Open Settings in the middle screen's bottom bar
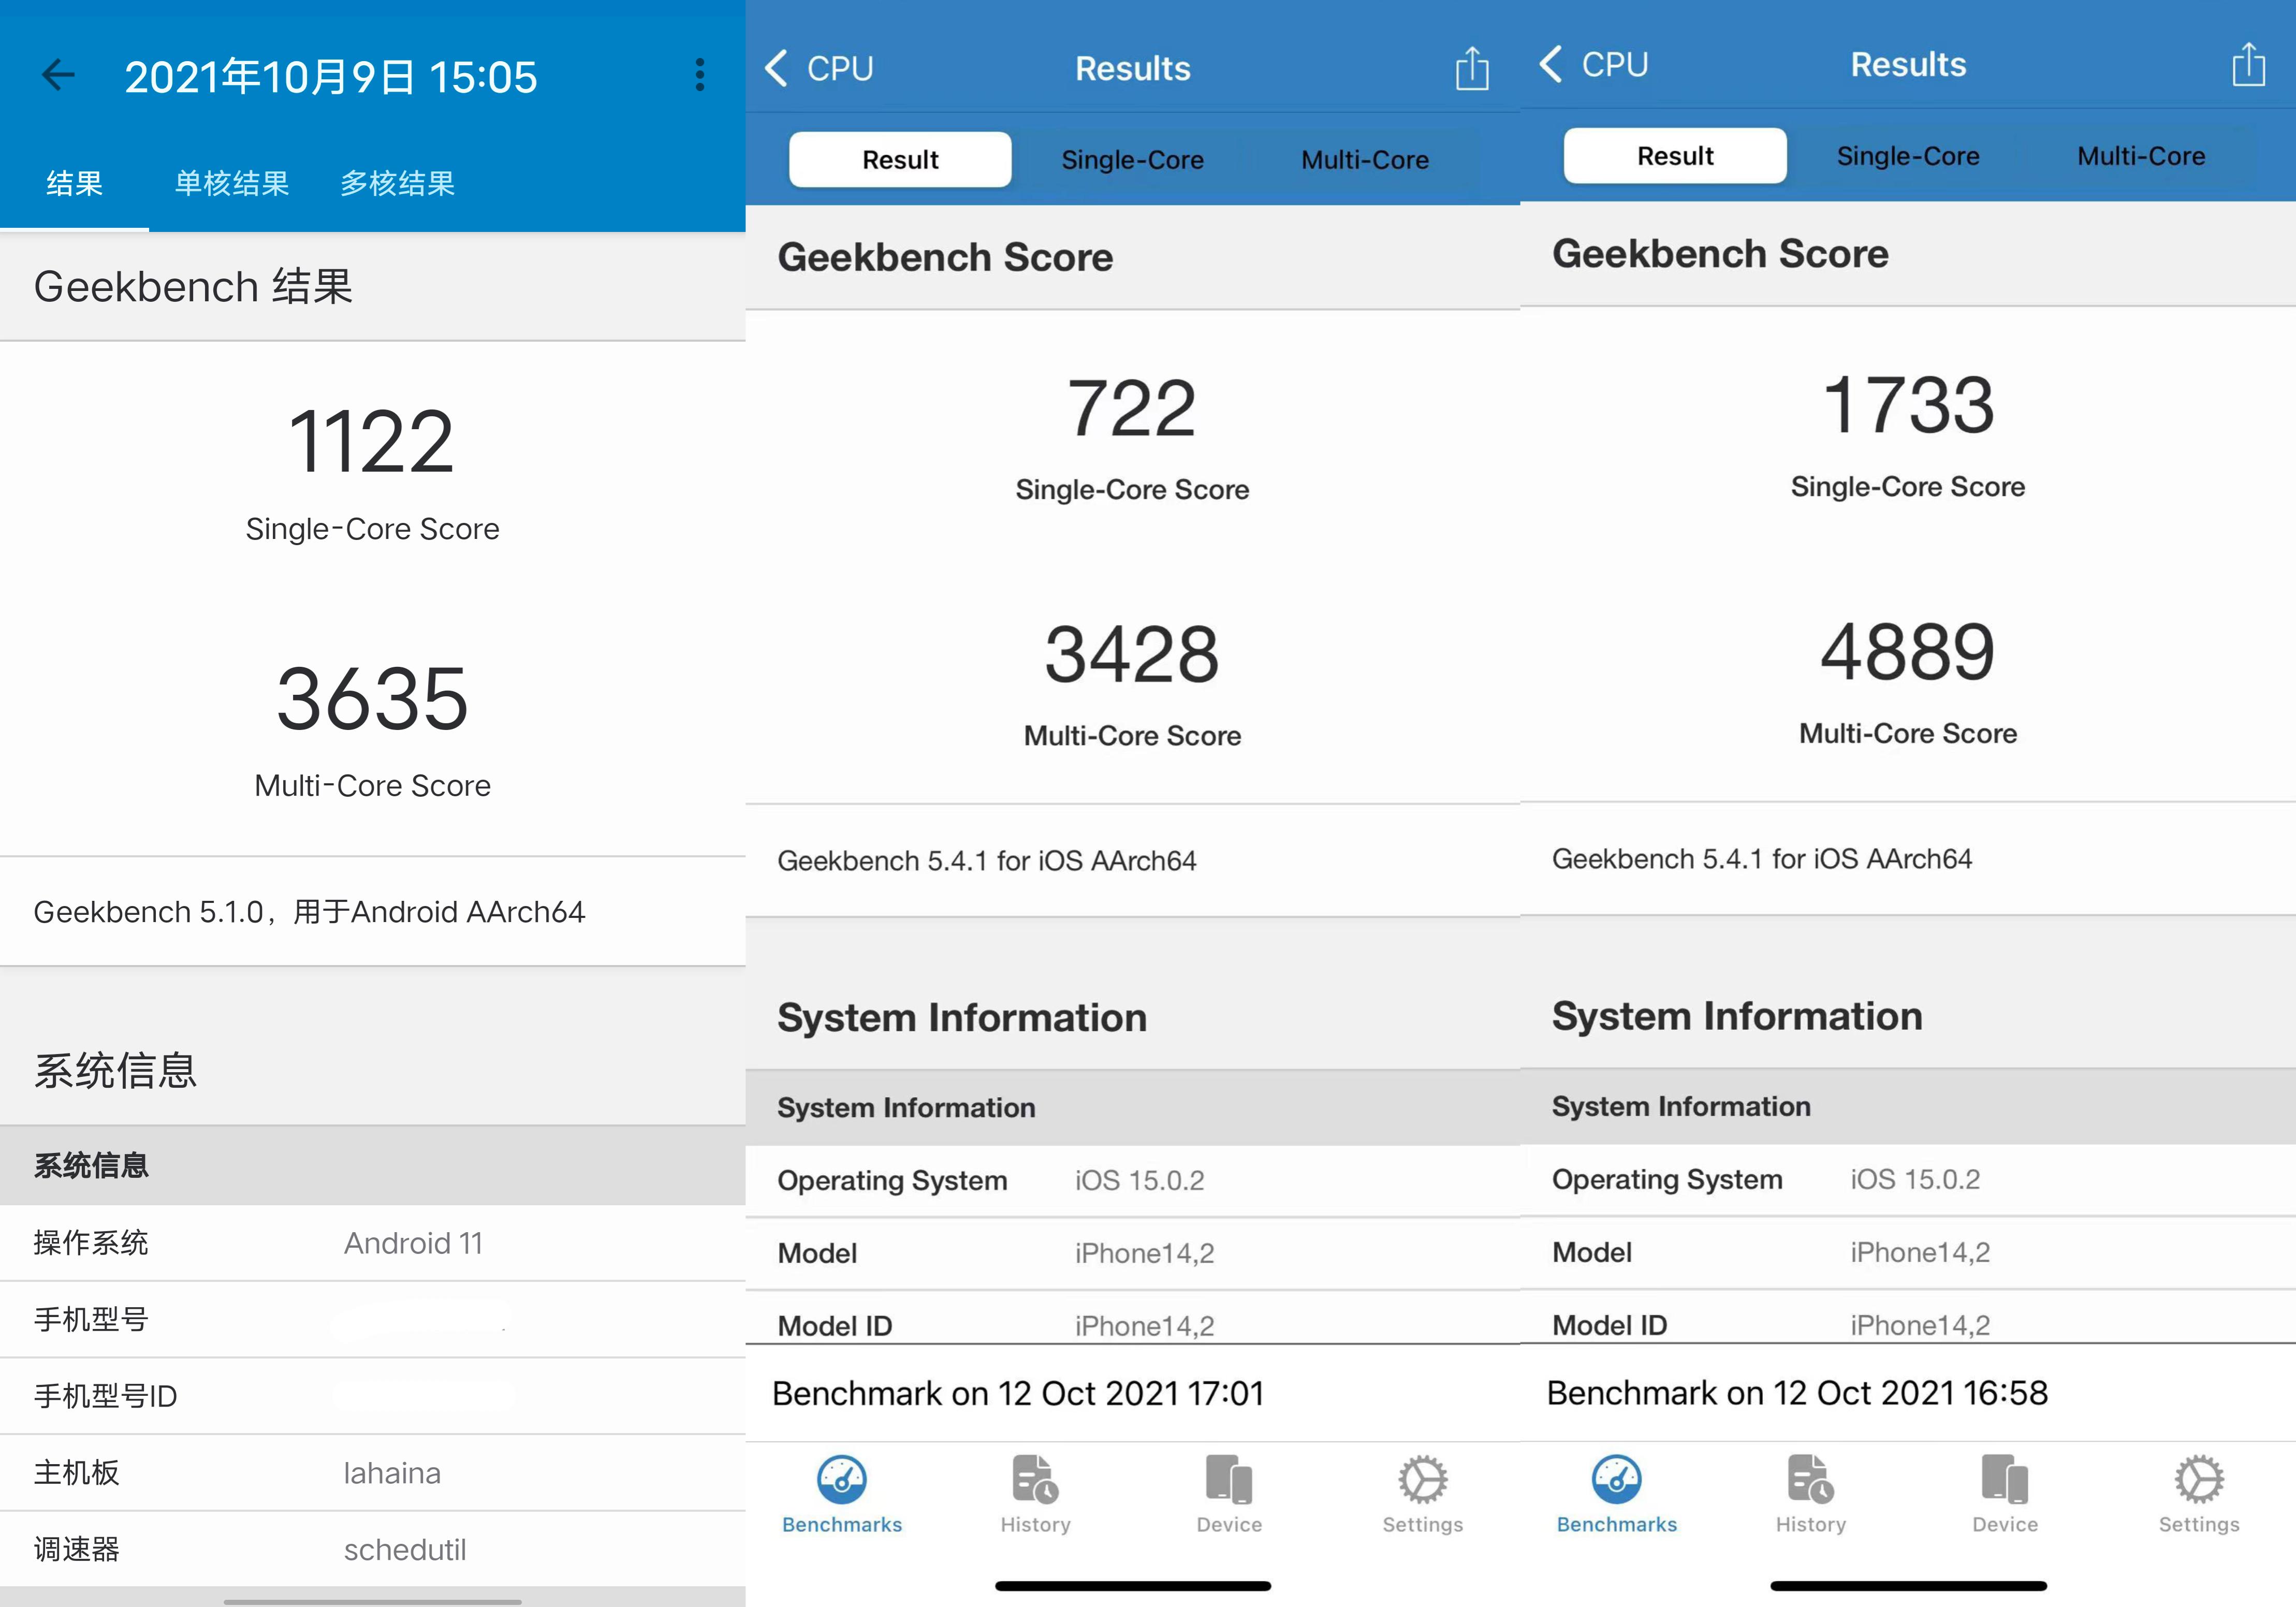Image resolution: width=2296 pixels, height=1607 pixels. click(x=1422, y=1495)
